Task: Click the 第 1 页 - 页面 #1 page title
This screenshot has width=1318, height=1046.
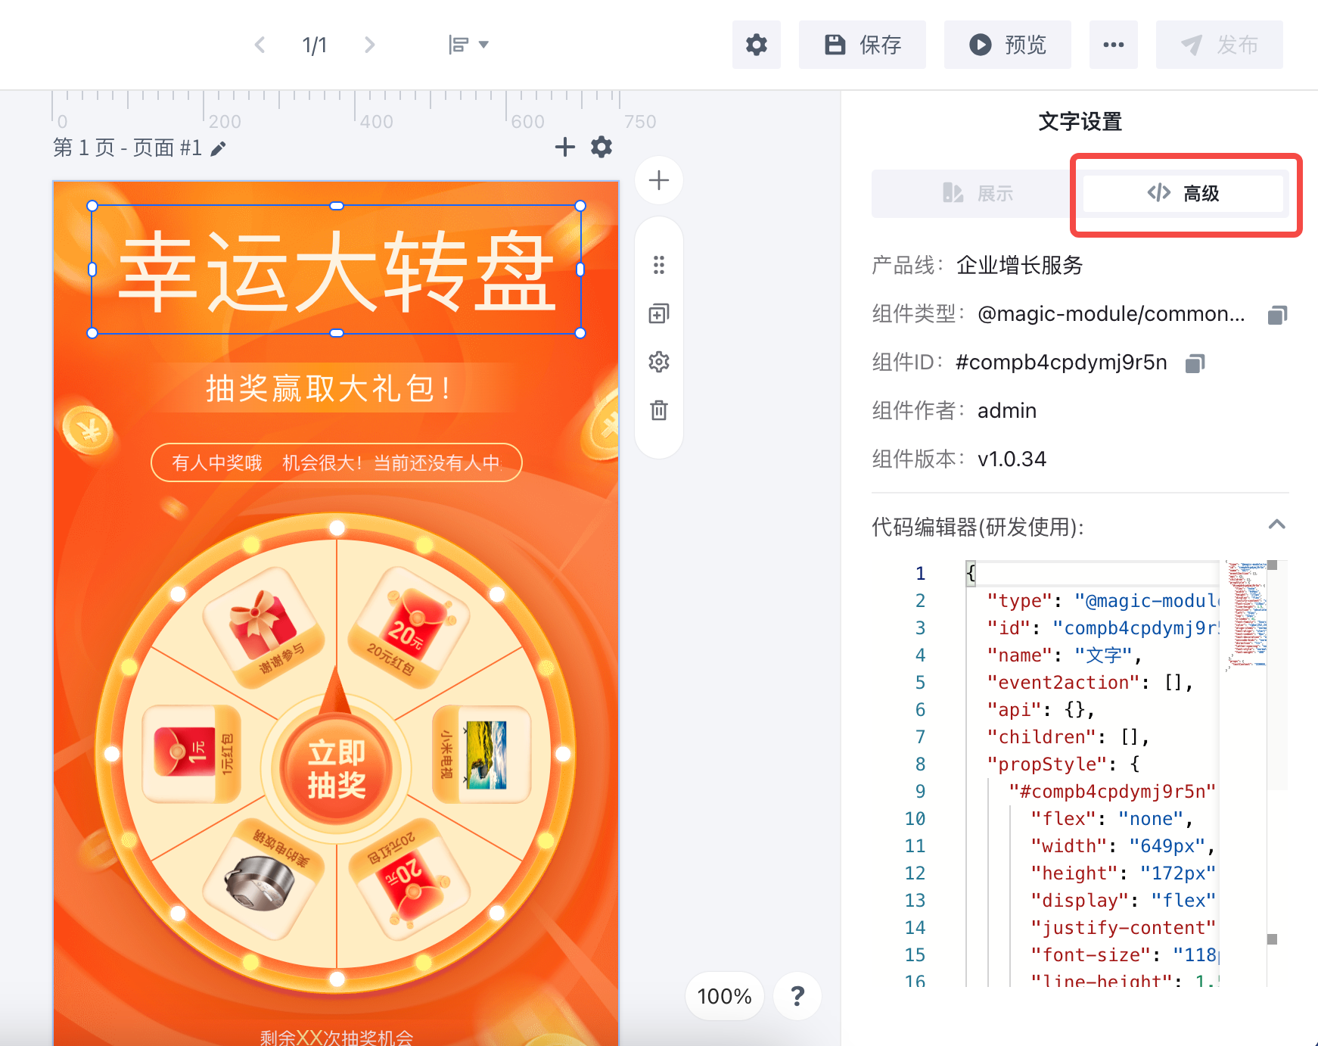Action: [x=127, y=148]
